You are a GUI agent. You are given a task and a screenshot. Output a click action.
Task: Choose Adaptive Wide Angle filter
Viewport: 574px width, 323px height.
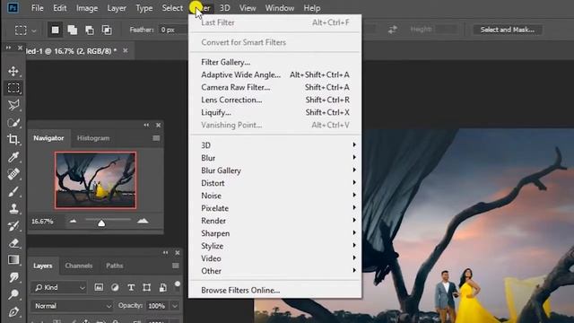(x=275, y=74)
